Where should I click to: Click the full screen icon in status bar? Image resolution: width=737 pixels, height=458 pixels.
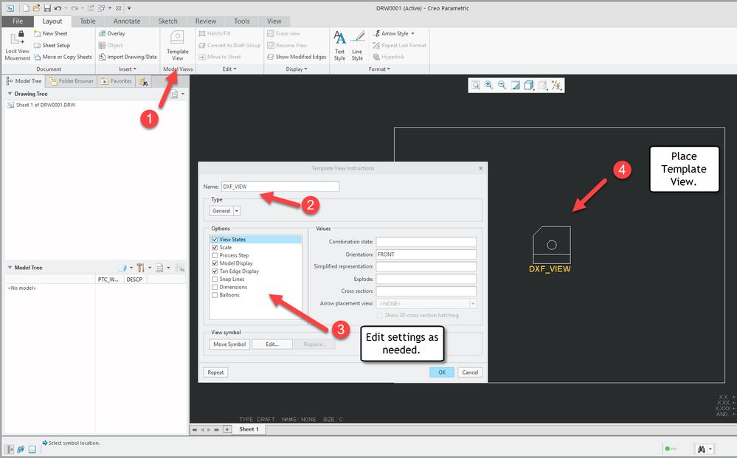coord(32,450)
